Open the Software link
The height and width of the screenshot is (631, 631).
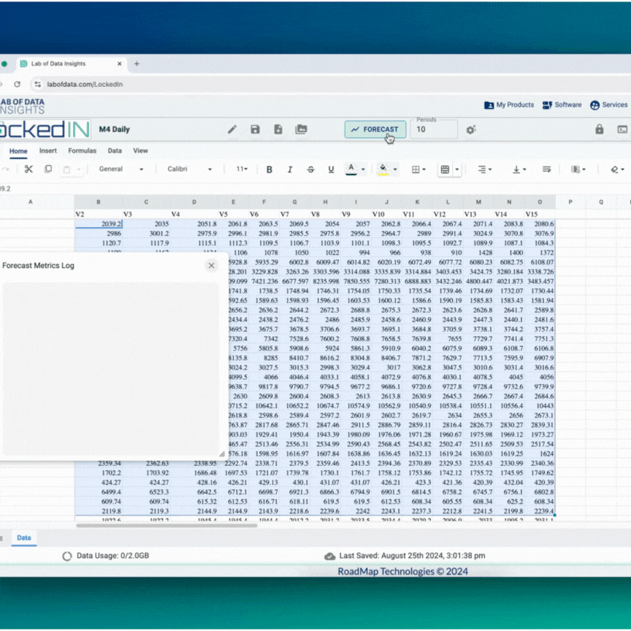coord(562,104)
